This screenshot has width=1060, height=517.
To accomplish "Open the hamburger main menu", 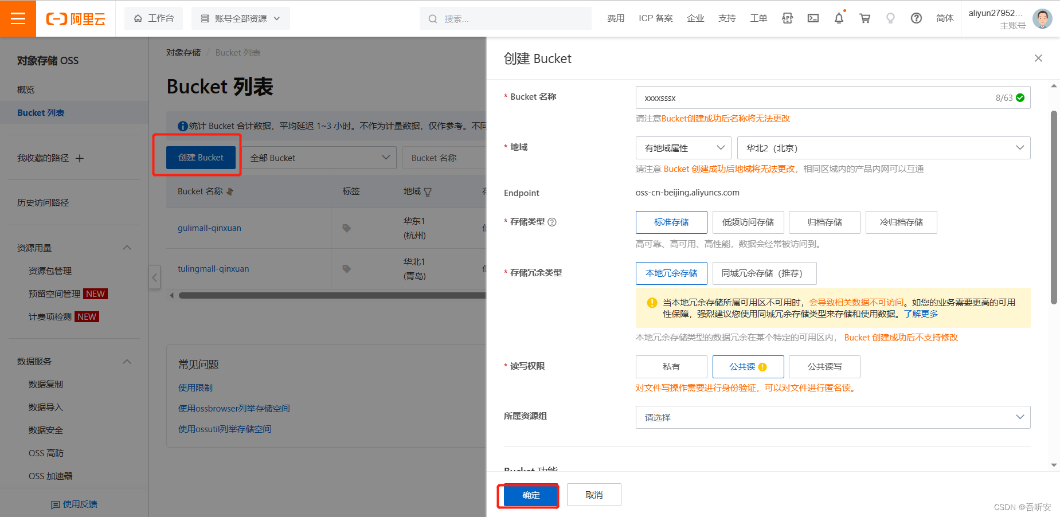I will click(18, 18).
